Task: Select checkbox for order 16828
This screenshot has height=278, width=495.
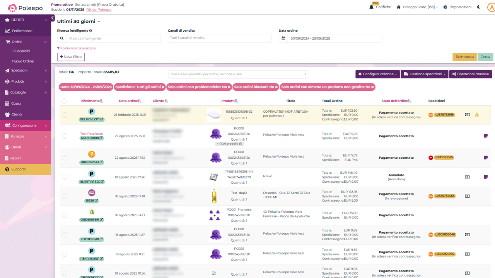Action: (64, 197)
